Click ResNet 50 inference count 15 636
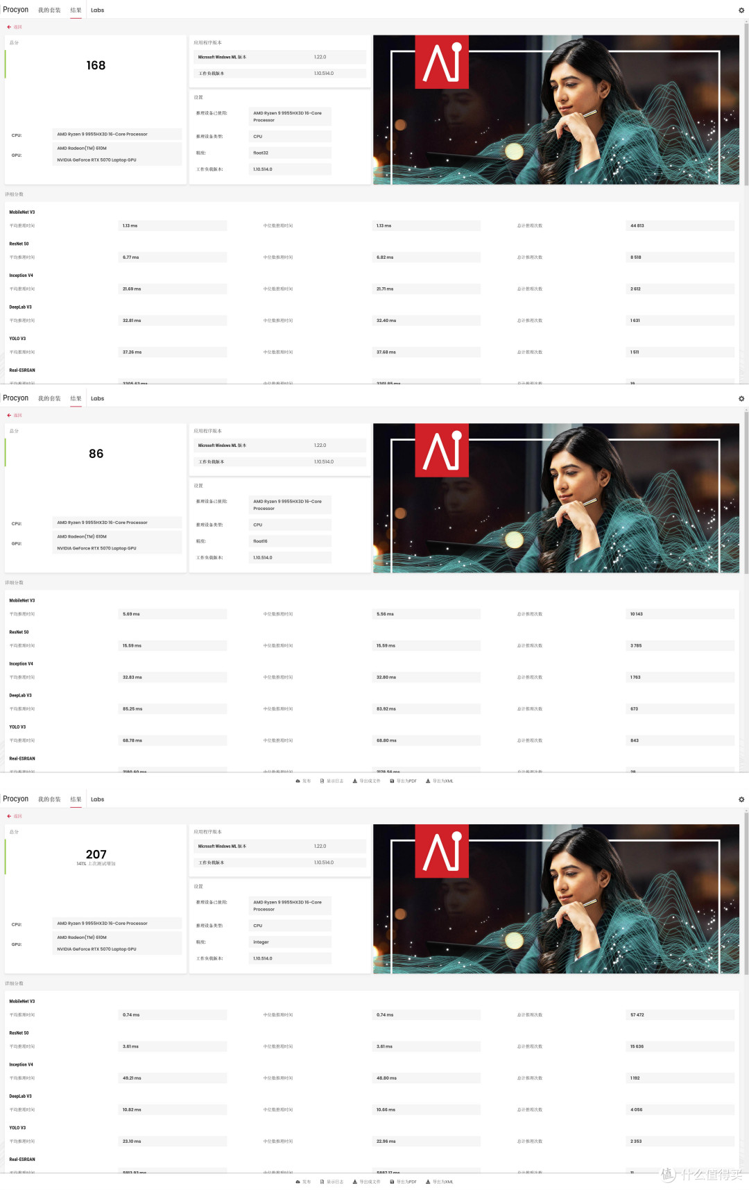Viewport: 749px width, 1190px height. tap(680, 1046)
